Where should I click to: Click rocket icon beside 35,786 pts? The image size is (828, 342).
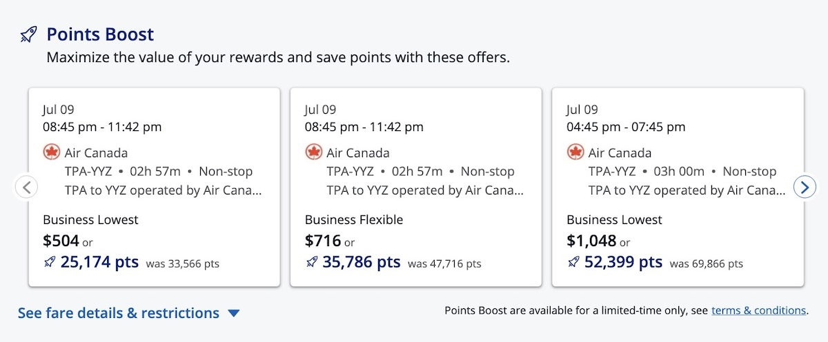(x=312, y=262)
